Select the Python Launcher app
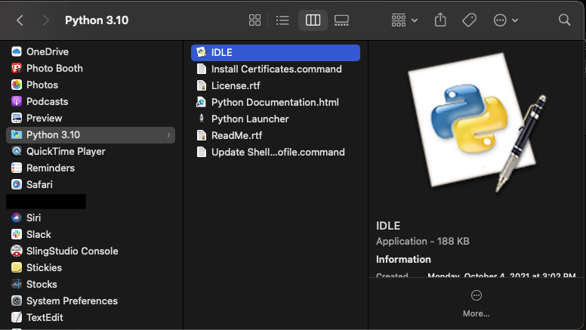This screenshot has width=586, height=330. tap(276, 119)
